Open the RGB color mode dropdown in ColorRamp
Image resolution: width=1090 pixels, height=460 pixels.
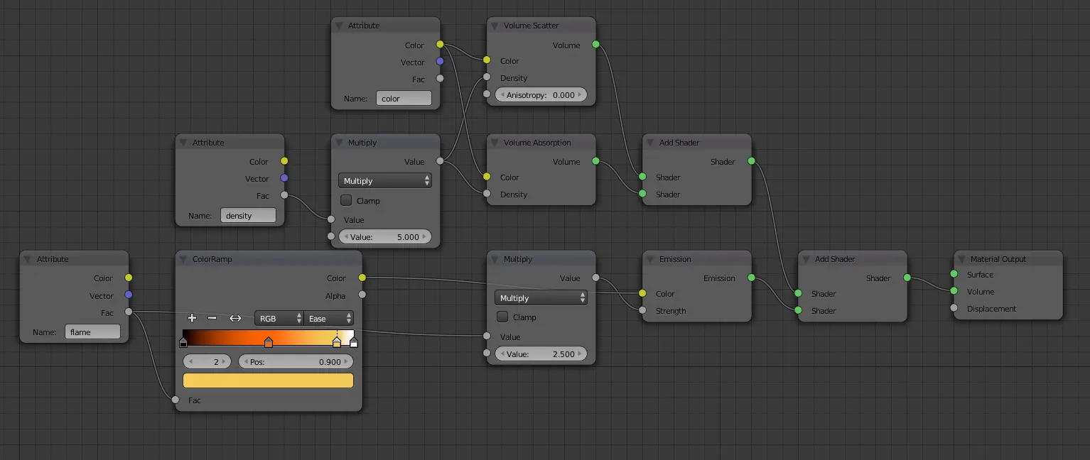pyautogui.click(x=279, y=319)
